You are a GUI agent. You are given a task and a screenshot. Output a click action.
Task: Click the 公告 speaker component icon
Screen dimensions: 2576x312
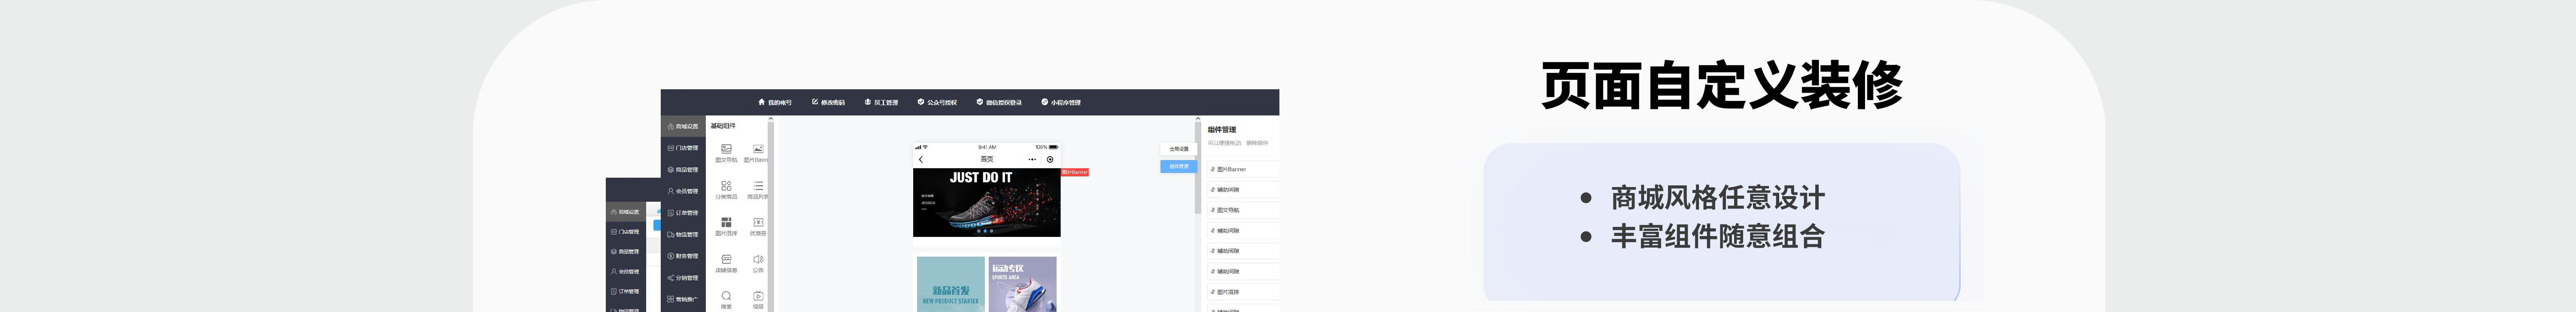tap(758, 260)
